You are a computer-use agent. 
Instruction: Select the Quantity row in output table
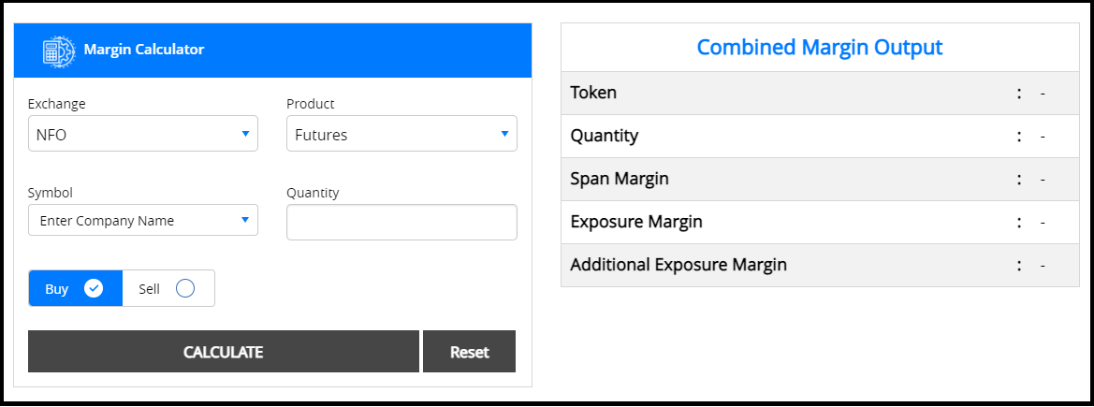[x=819, y=136]
